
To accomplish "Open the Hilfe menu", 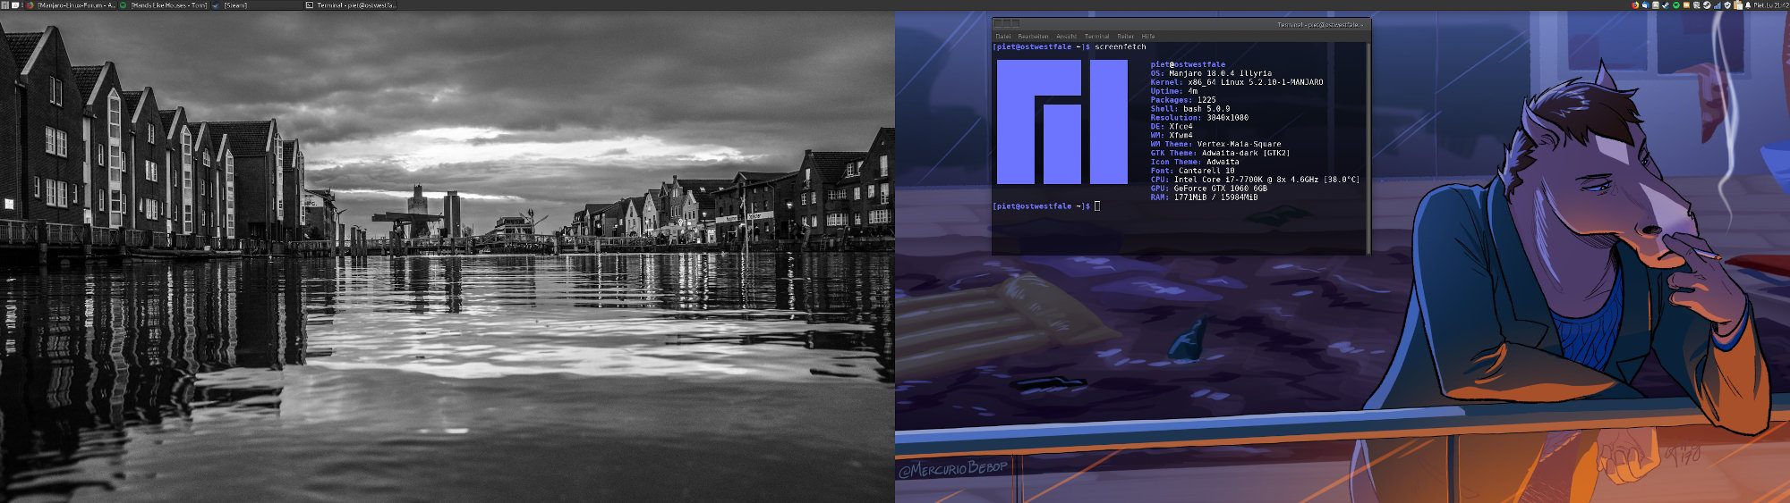I will coord(1148,37).
